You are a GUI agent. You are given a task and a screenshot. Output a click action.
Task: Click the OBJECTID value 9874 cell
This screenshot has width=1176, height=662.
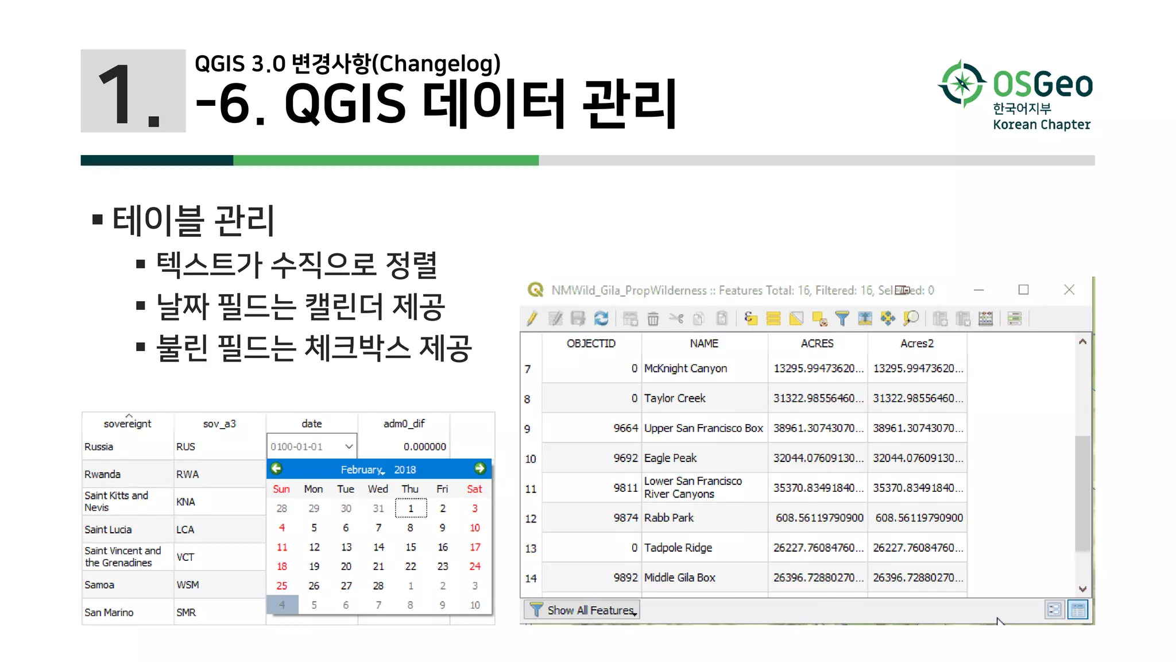click(x=591, y=518)
